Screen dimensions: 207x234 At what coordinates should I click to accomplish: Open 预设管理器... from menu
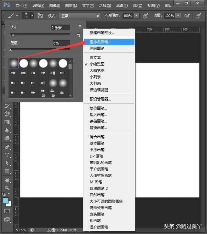[109, 99]
